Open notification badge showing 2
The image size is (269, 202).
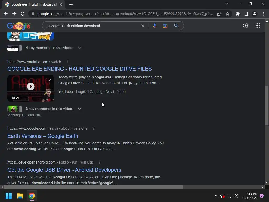(262, 196)
